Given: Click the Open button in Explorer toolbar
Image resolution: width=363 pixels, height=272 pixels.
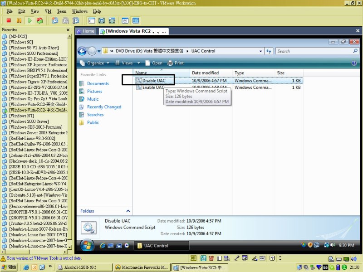Looking at the screenshot, I should coord(154,63).
